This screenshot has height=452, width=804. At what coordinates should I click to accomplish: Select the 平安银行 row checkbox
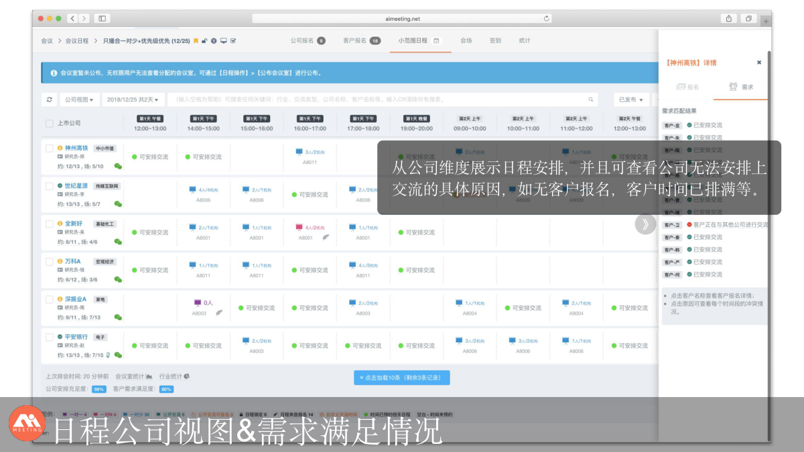coord(49,337)
